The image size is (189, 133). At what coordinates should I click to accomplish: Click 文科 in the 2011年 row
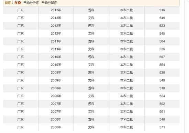tap(91, 49)
